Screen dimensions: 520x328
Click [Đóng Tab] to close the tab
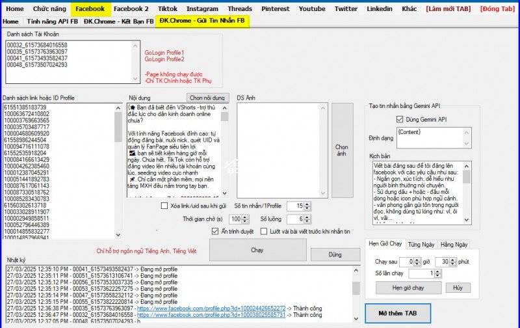(497, 9)
